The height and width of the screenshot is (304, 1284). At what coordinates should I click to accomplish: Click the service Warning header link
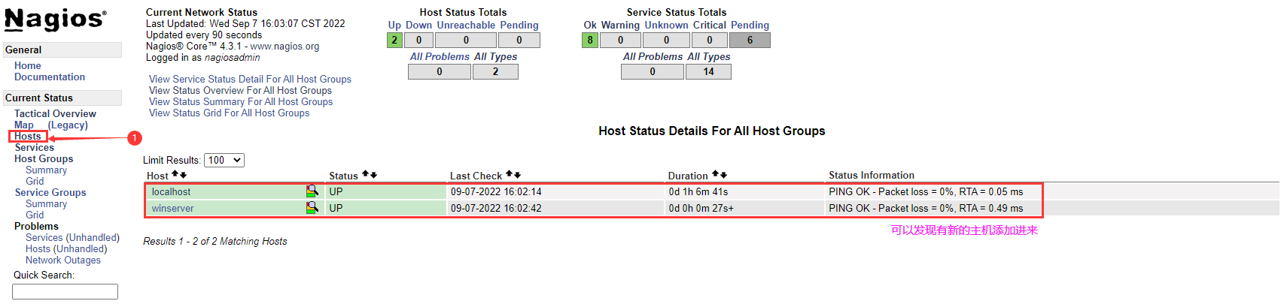click(x=620, y=25)
